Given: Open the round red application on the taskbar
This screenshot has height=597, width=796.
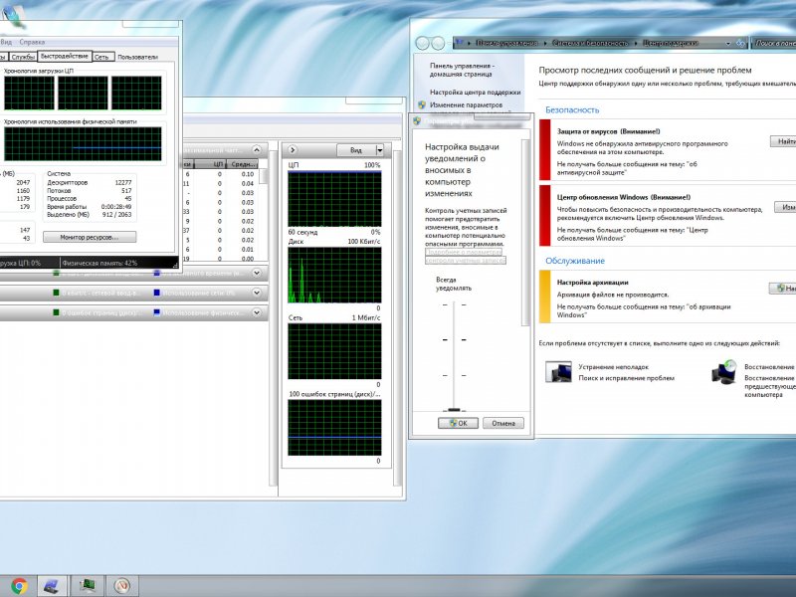Looking at the screenshot, I should tap(121, 586).
